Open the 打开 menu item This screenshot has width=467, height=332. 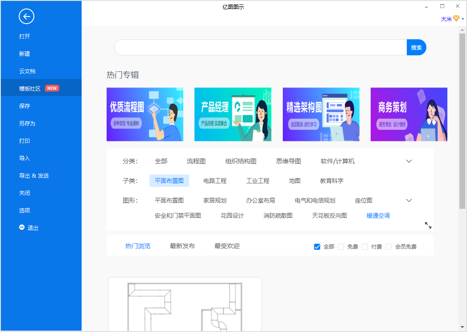[25, 36]
